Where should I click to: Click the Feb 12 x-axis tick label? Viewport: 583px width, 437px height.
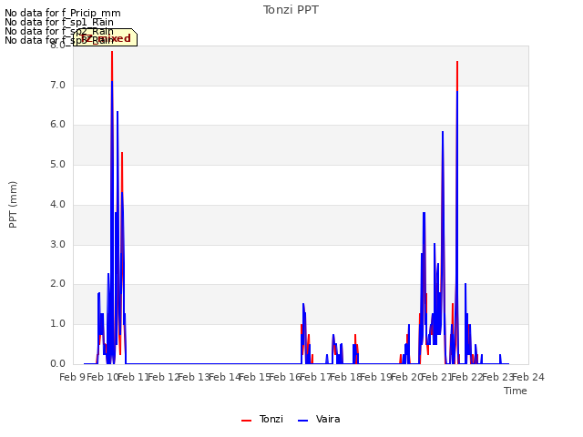tap(164, 378)
